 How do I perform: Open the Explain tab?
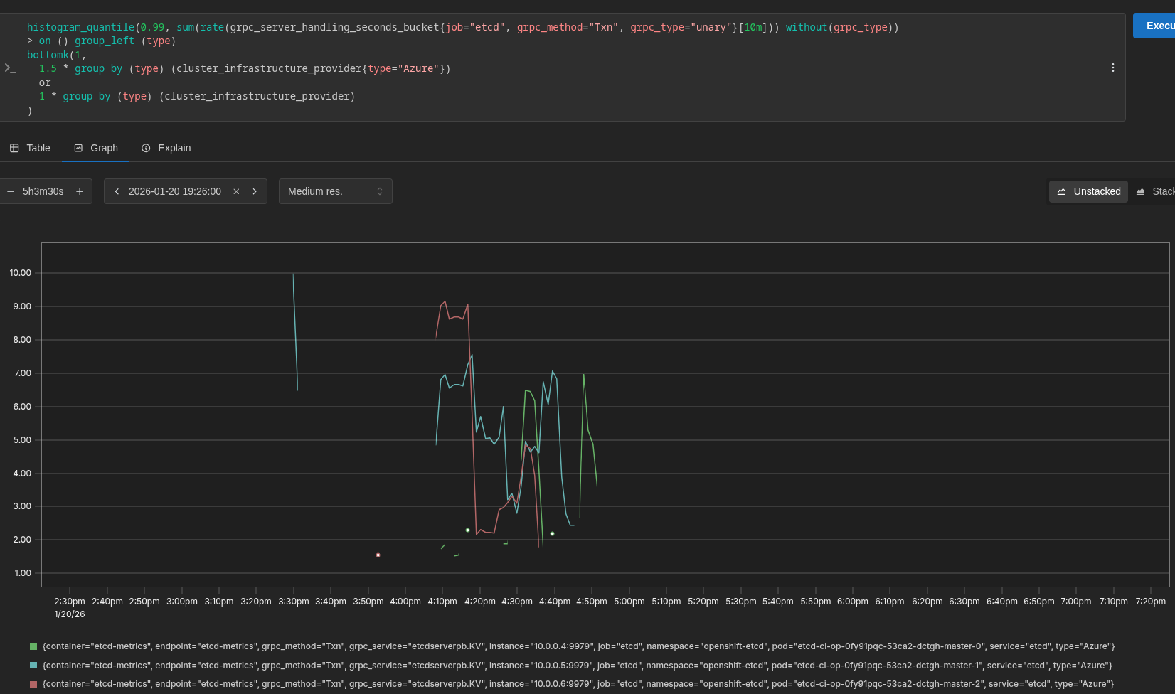click(166, 148)
